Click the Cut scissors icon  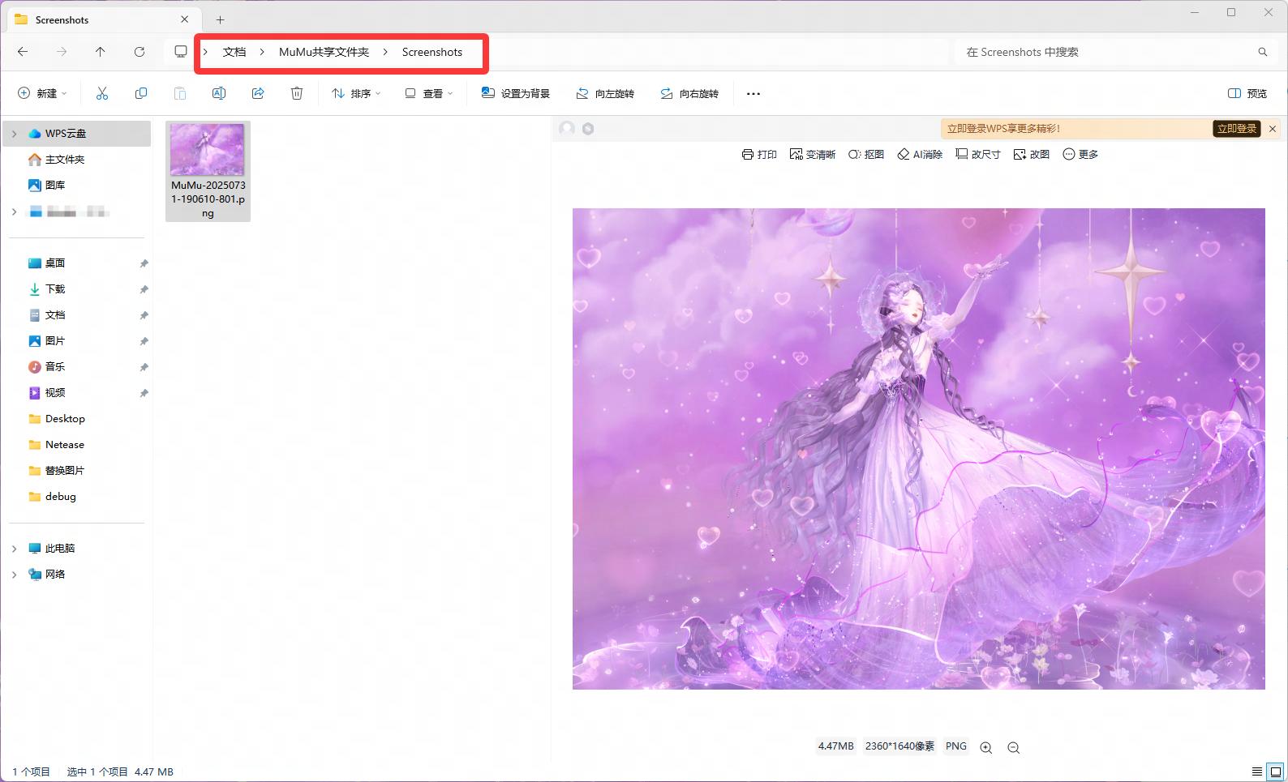coord(102,93)
